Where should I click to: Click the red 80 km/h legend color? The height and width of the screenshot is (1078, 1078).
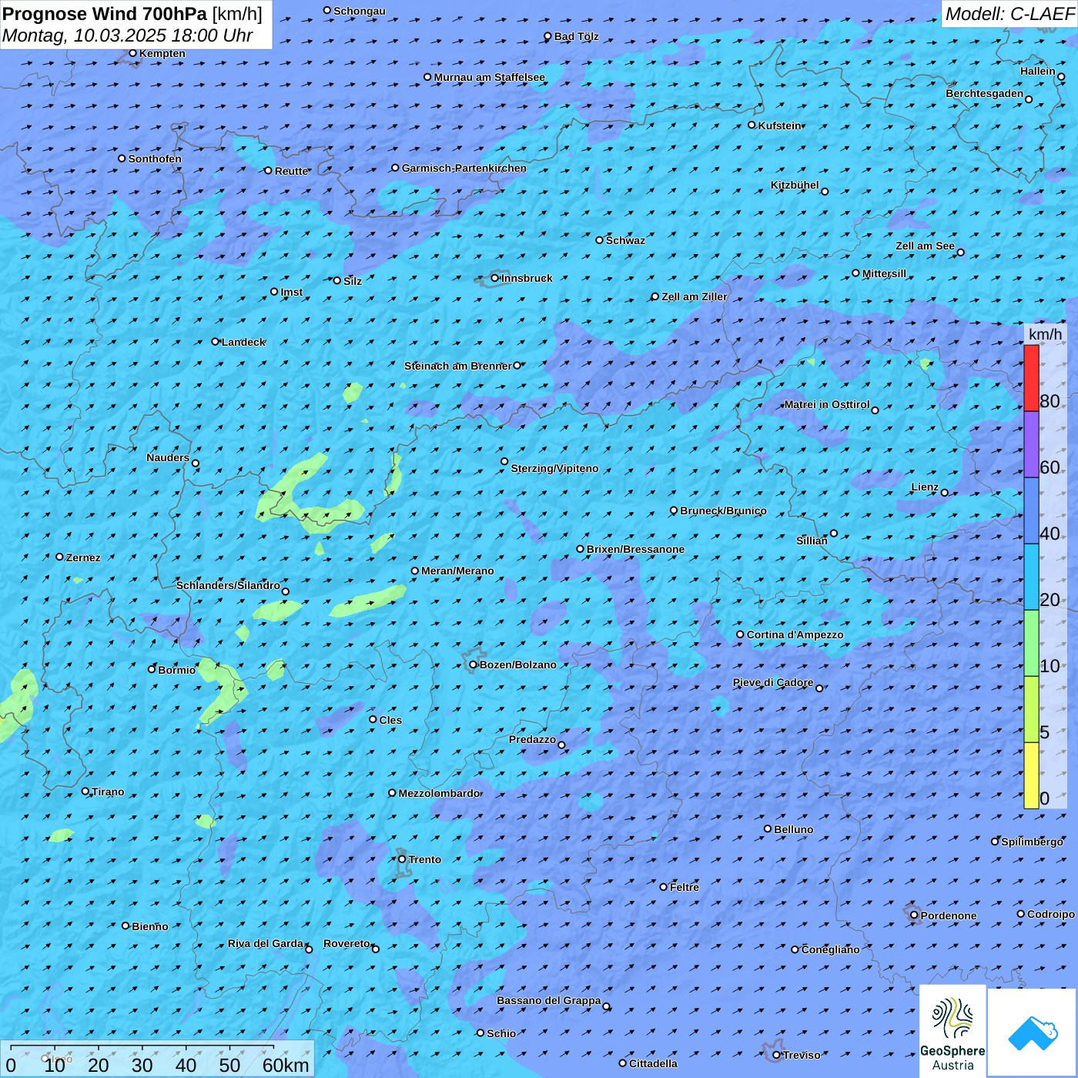point(1031,378)
